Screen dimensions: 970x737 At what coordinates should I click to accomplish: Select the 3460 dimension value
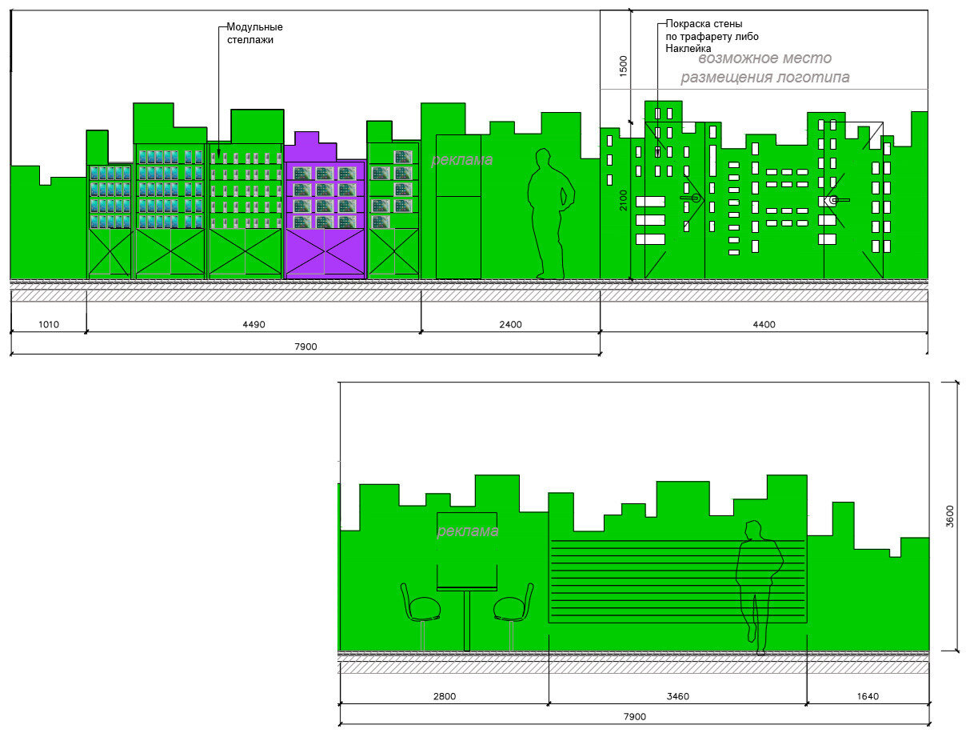click(677, 696)
